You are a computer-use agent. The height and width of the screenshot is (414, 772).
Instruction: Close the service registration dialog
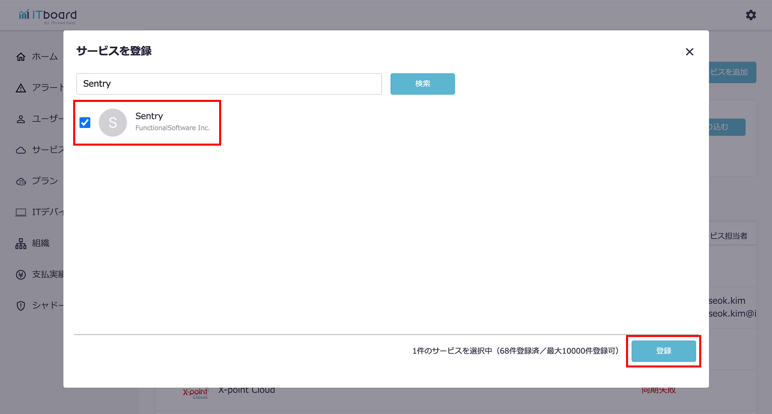click(x=690, y=52)
